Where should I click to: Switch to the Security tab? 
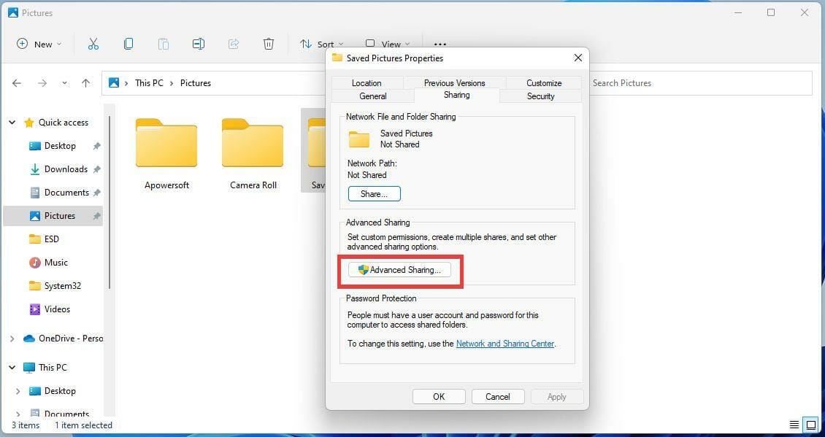click(x=540, y=96)
